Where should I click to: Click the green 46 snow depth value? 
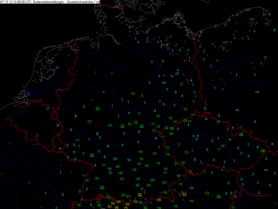(x=121, y=173)
